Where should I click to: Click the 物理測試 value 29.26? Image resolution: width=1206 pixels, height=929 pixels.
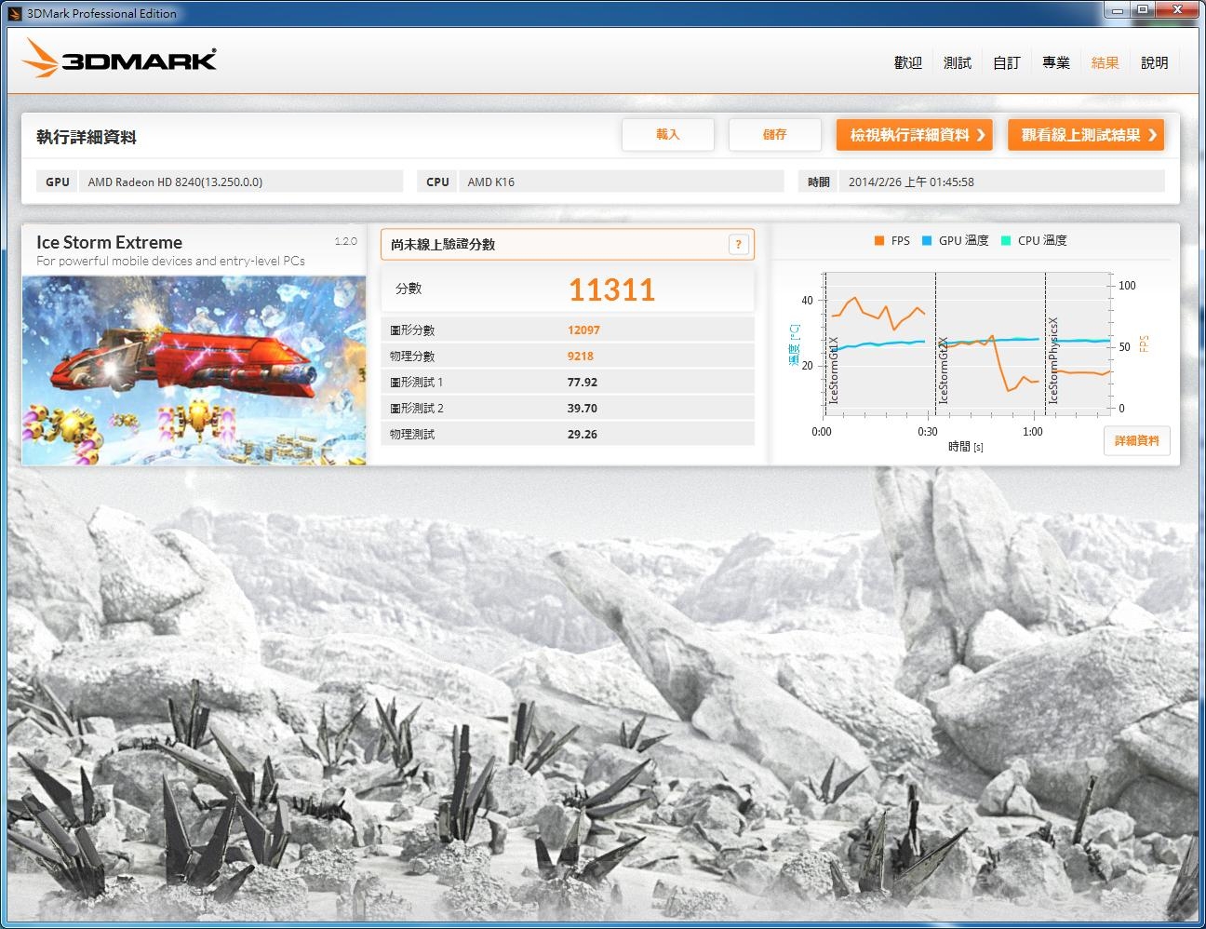[583, 434]
